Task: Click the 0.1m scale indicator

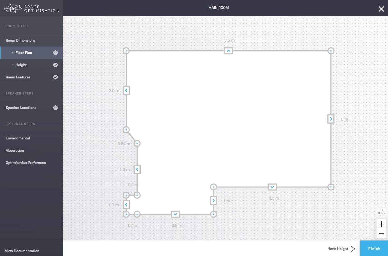Action: click(381, 212)
